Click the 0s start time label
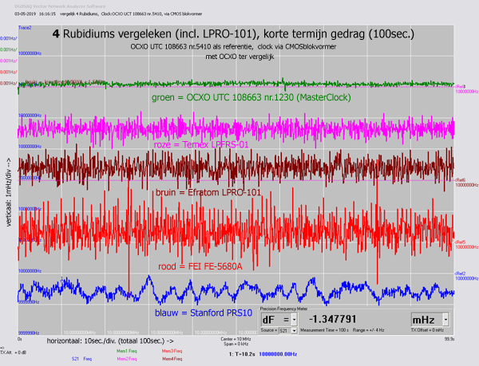 click(20, 339)
